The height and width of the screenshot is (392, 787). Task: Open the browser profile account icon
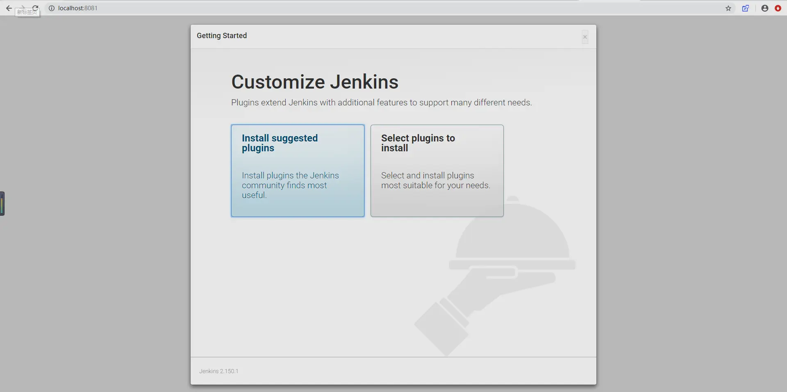pyautogui.click(x=765, y=8)
